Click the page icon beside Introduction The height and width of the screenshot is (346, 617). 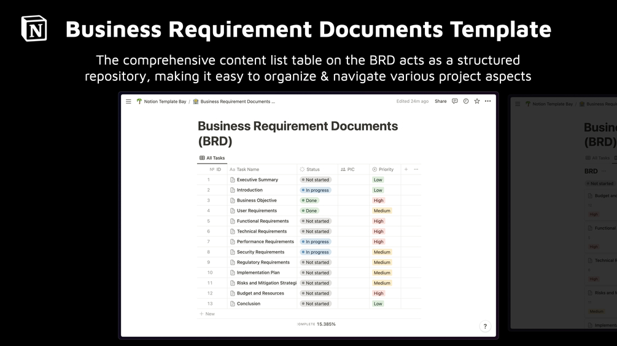233,190
